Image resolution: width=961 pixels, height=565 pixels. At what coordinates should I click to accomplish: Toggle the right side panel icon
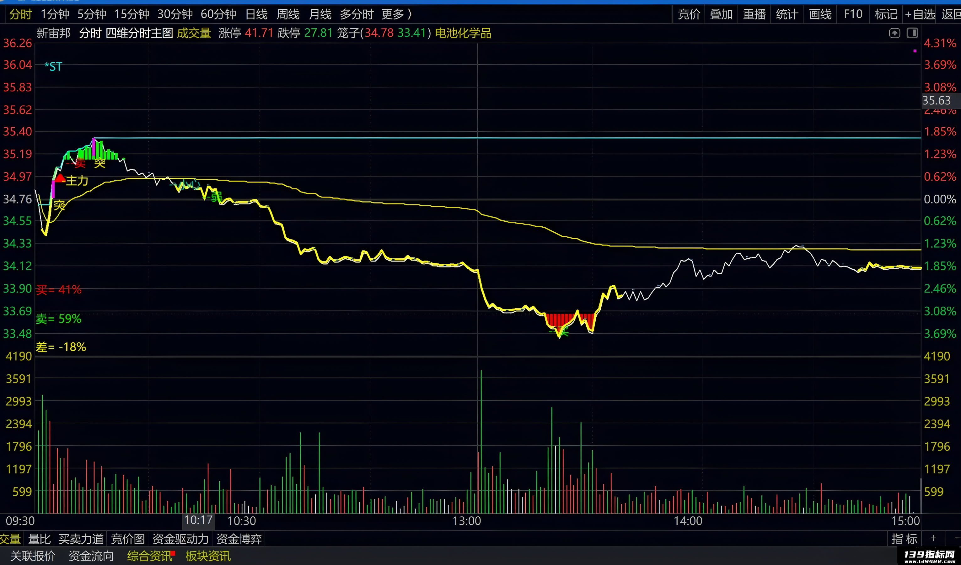tap(912, 33)
